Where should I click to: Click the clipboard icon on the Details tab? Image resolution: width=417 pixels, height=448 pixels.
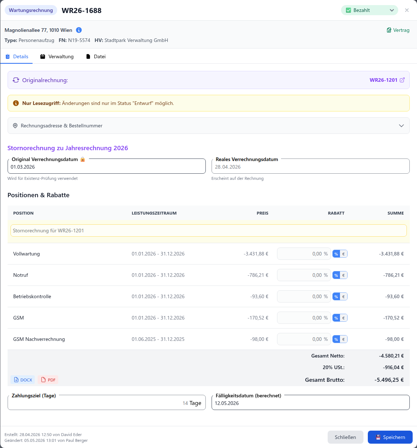8,56
